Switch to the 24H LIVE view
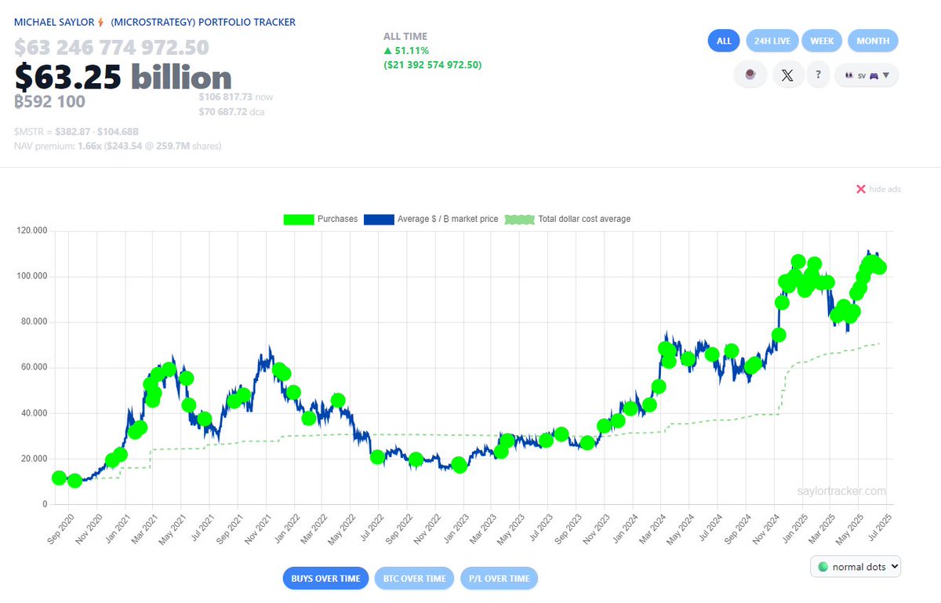 point(772,41)
